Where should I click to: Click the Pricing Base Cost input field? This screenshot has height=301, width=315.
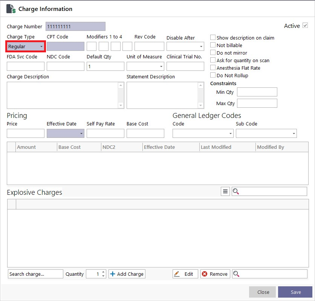tap(145, 133)
